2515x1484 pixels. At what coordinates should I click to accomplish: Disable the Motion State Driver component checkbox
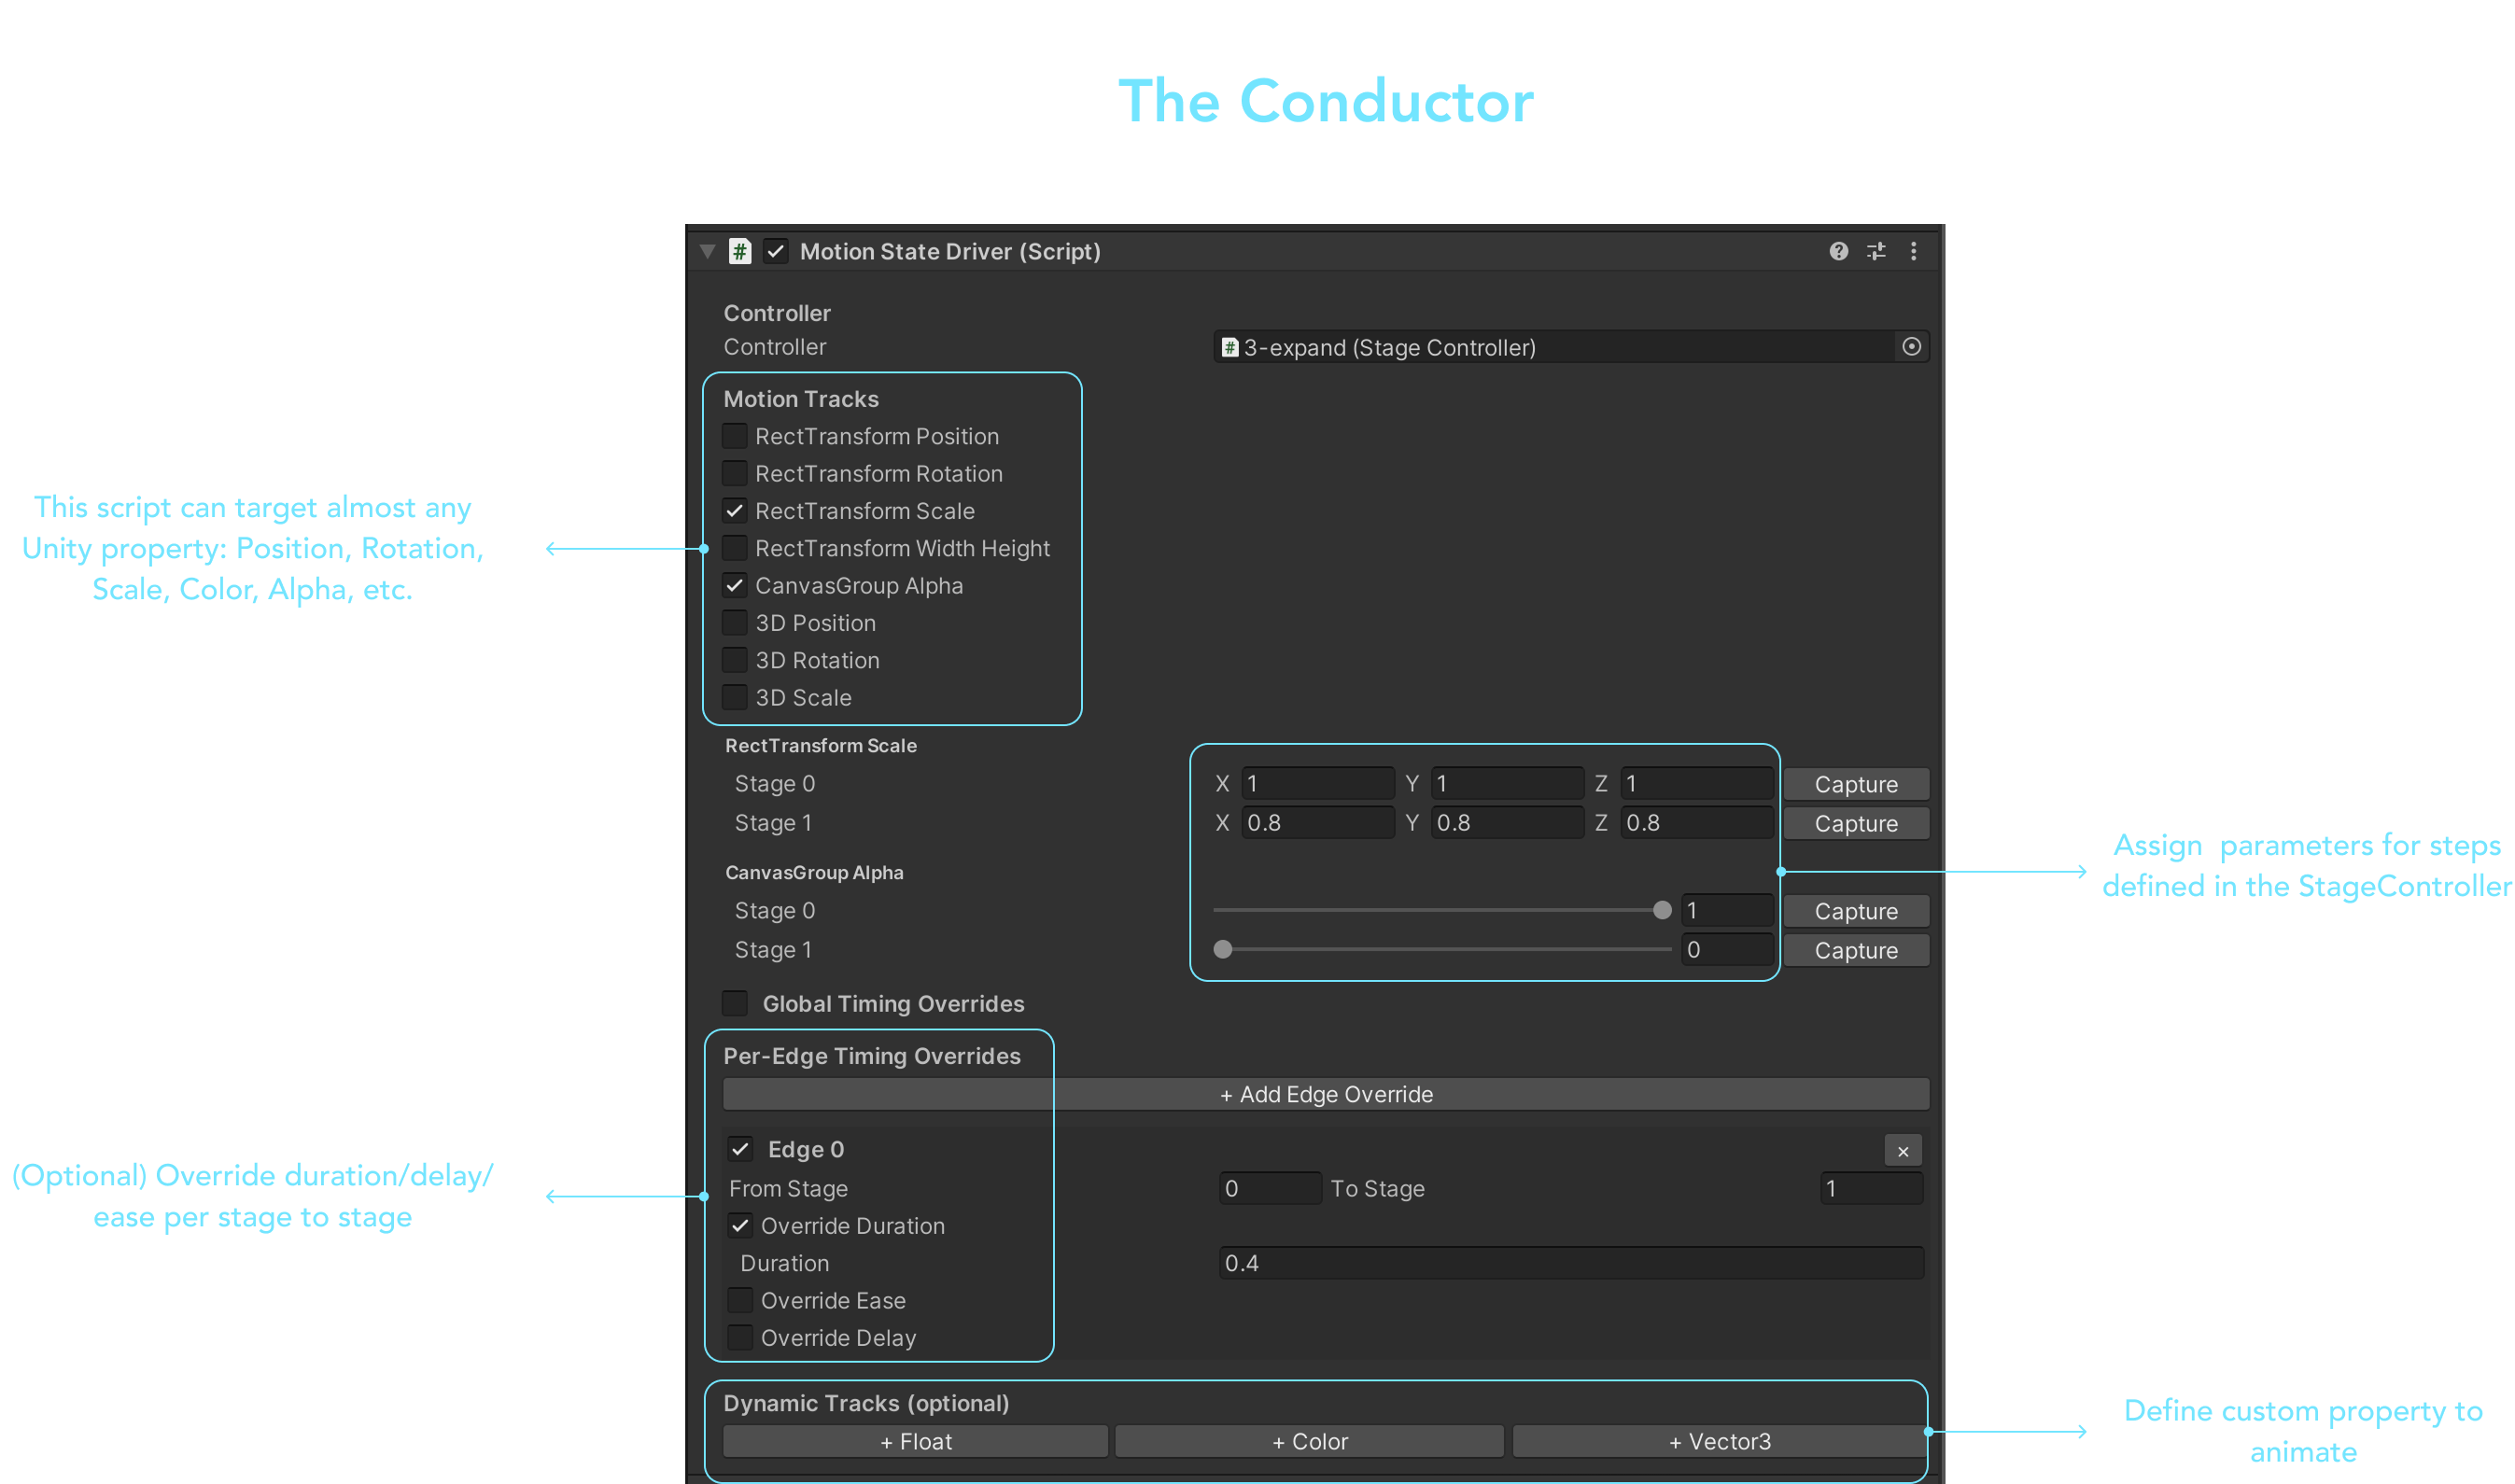click(776, 251)
